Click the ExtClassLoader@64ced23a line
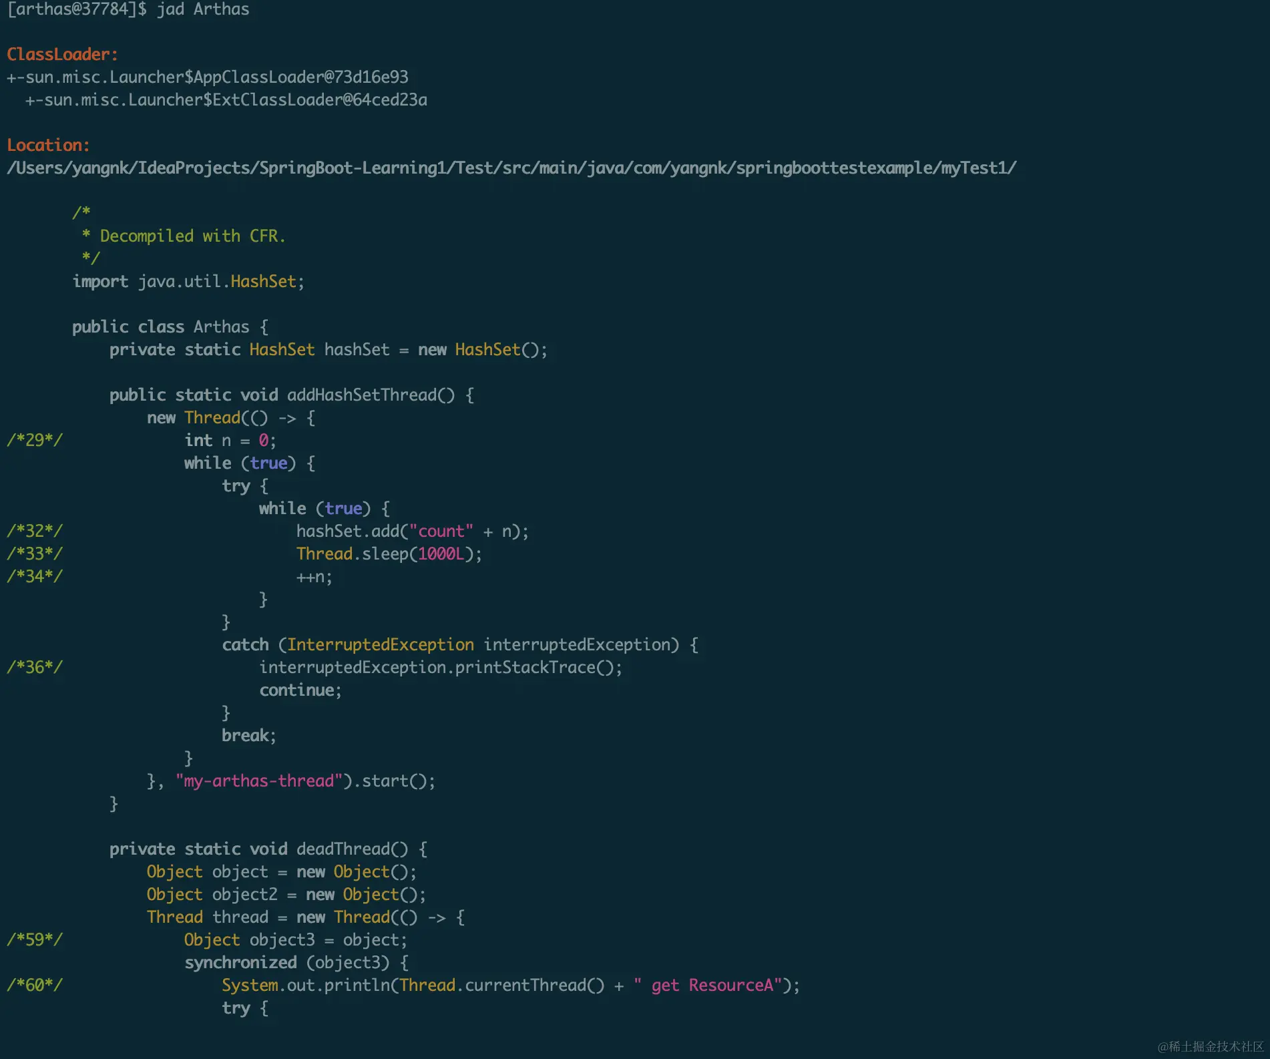Viewport: 1270px width, 1059px height. click(226, 99)
